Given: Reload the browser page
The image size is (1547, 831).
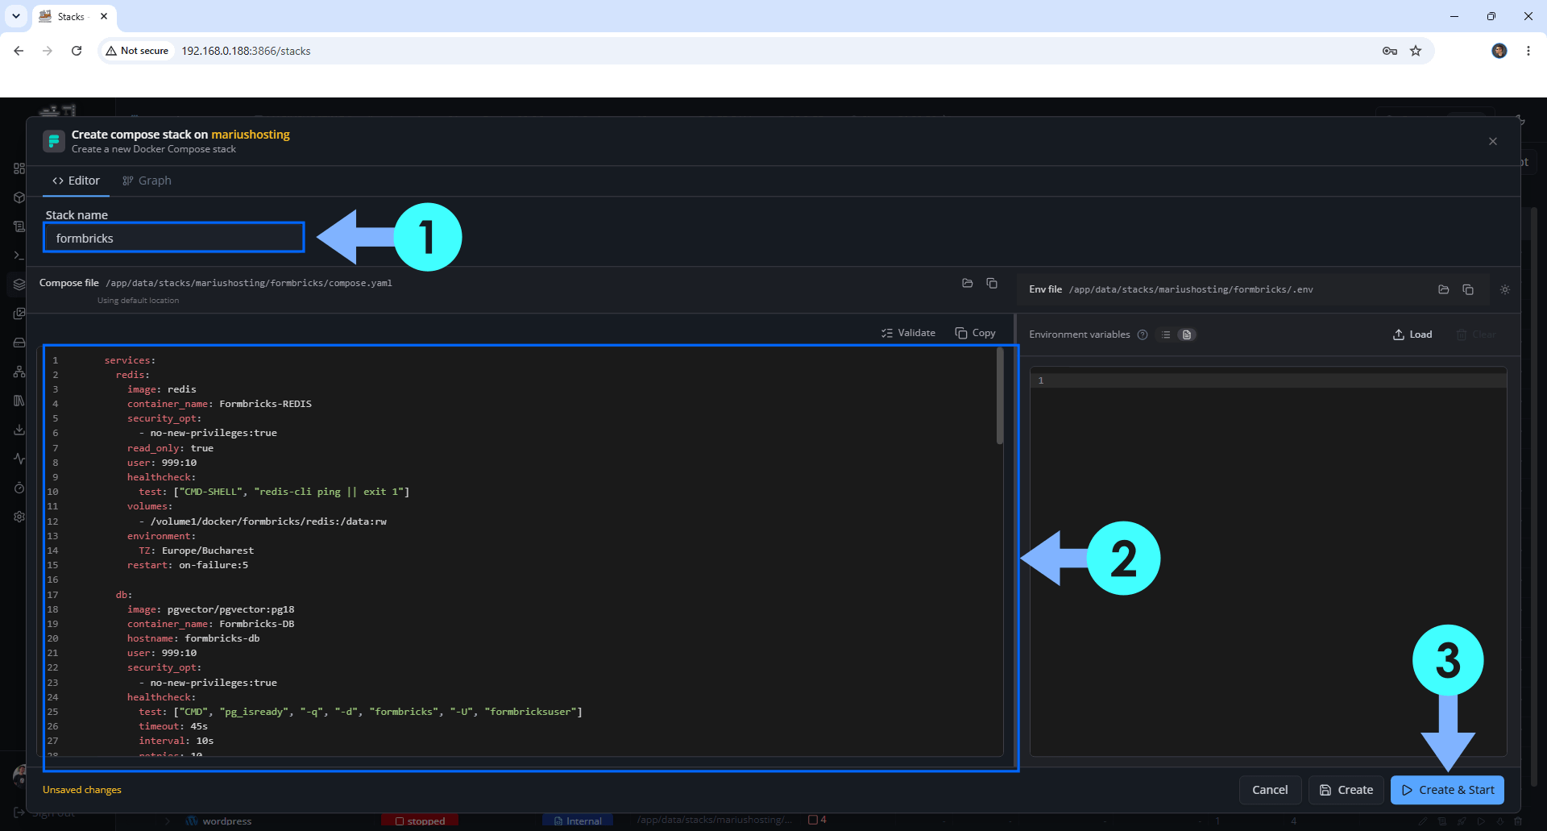Looking at the screenshot, I should click(77, 51).
